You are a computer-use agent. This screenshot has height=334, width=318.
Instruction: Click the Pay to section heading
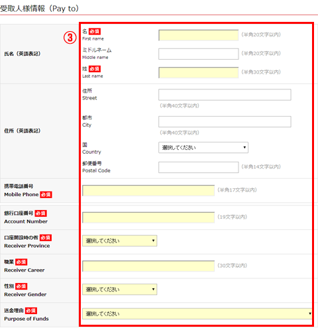pyautogui.click(x=39, y=9)
